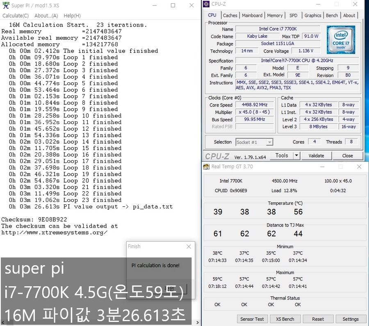Open Settings in Real Temp
The height and width of the screenshot is (326, 369).
351,319
